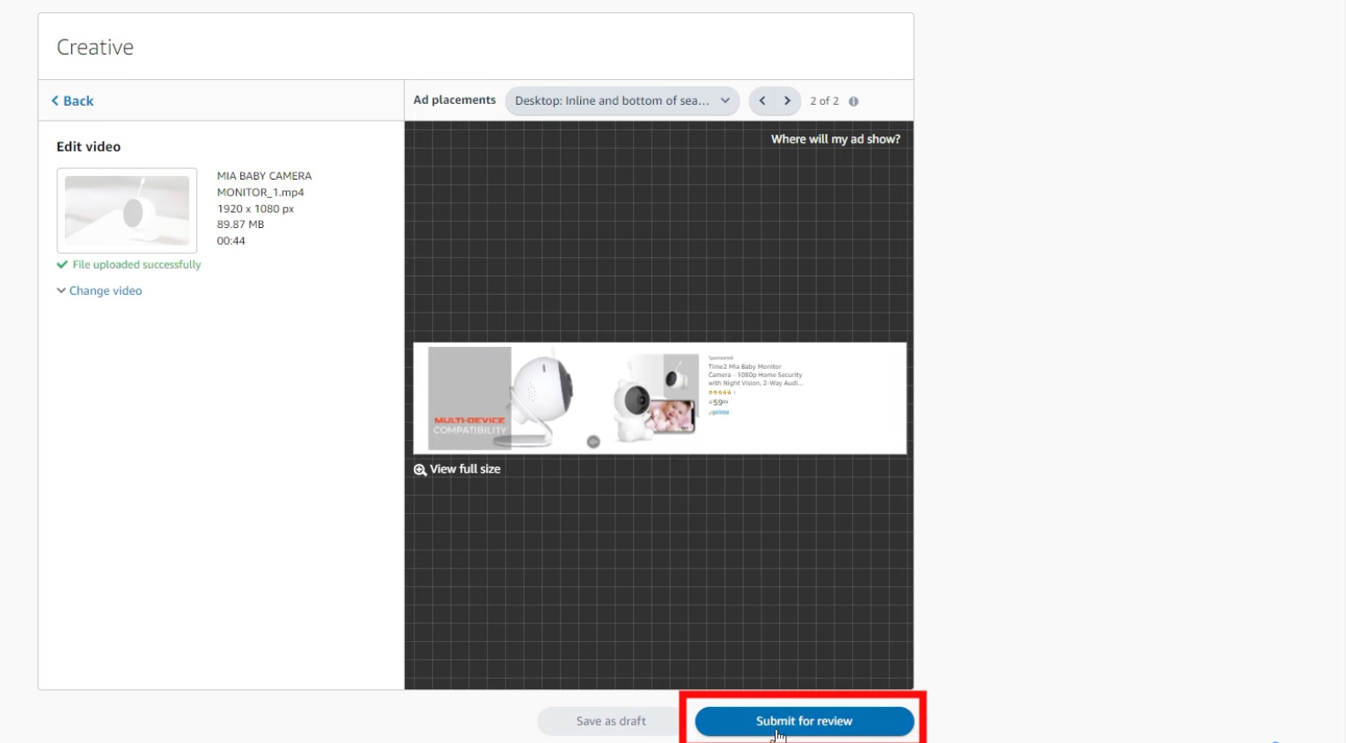This screenshot has width=1346, height=743.
Task: Click the '2 of 2' placement counter
Action: point(824,101)
